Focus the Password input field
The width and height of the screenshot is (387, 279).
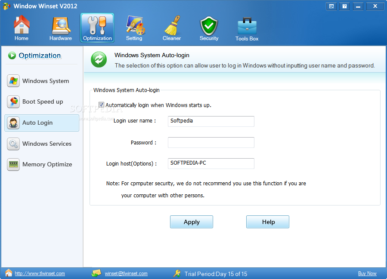coord(211,142)
